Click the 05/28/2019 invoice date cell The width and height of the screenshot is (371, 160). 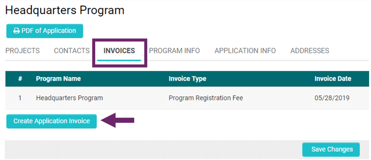(332, 98)
